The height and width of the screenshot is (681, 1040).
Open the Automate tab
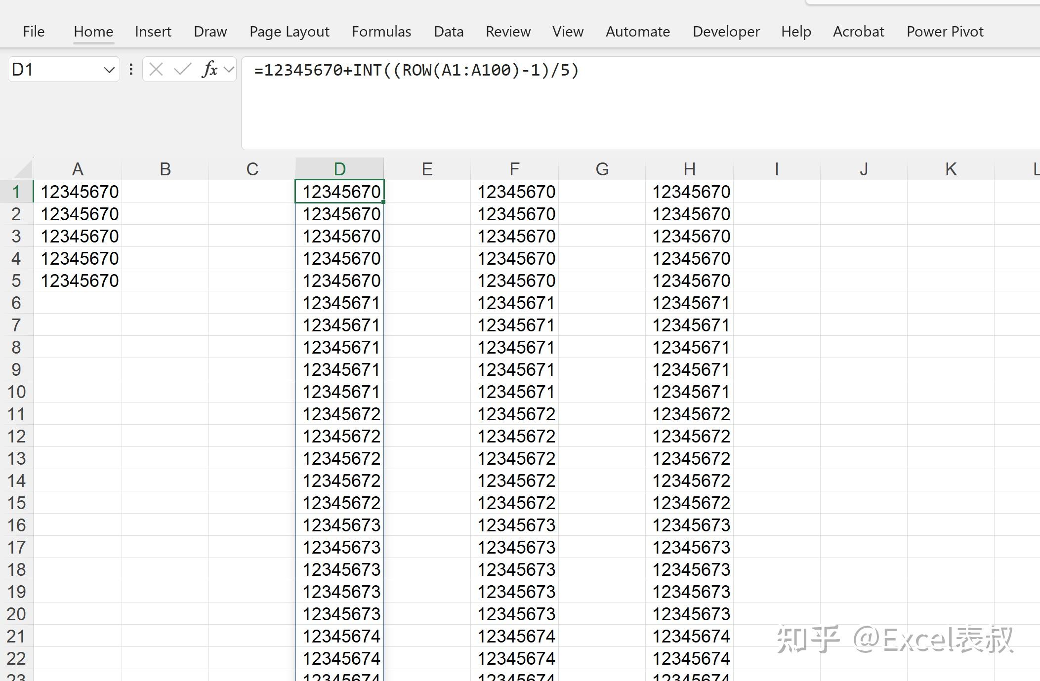[637, 31]
